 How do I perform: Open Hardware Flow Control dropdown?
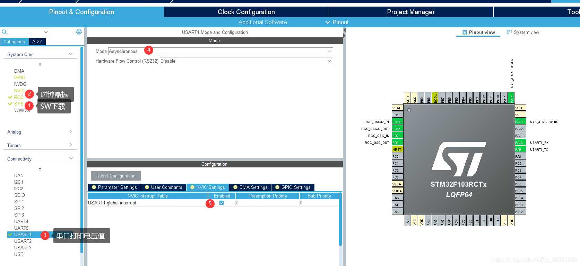(x=246, y=61)
